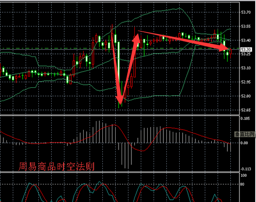
Task: Click the 0.00 MACD zero level label
Action: point(244,143)
